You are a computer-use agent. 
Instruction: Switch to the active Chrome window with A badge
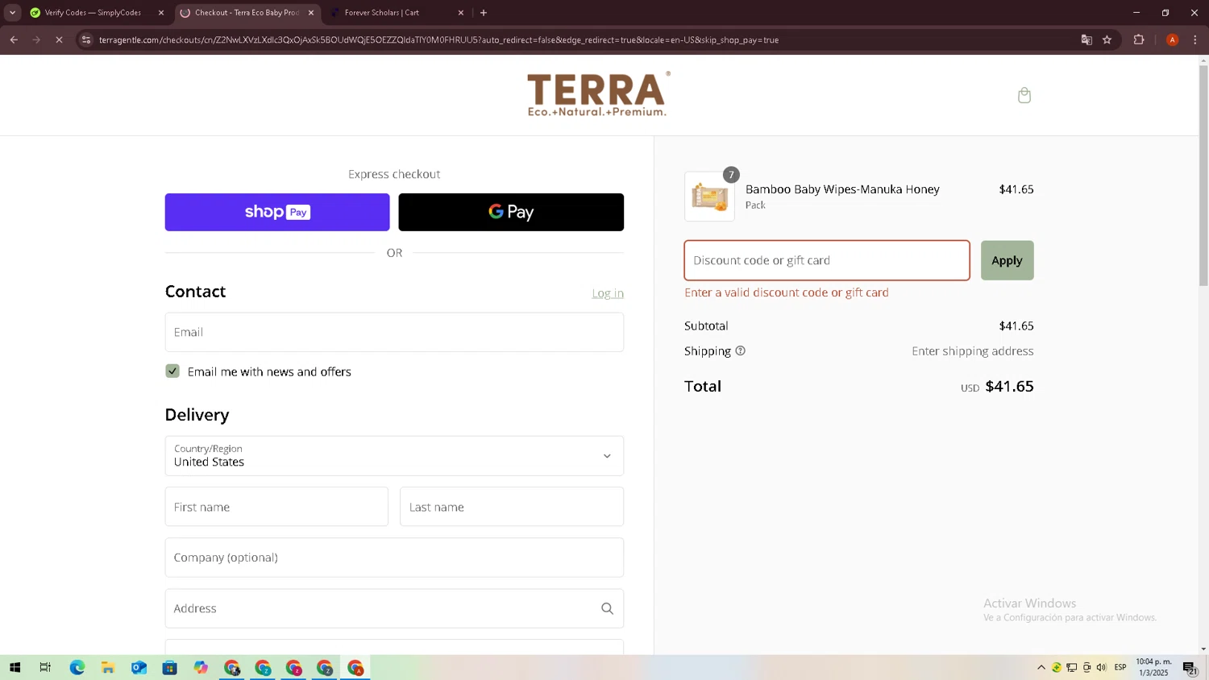click(355, 668)
